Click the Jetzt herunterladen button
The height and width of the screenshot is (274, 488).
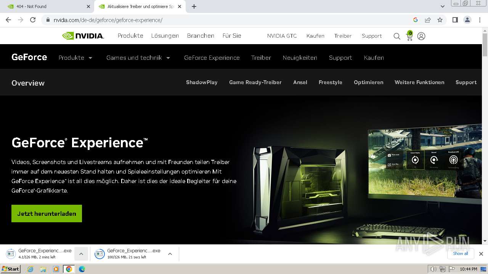(x=47, y=213)
